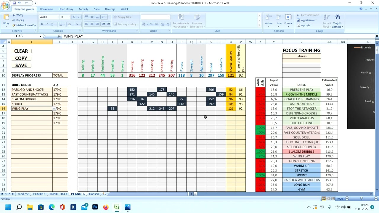Click the formula bar containing WING PLAY
This screenshot has height=213, width=379.
[x=219, y=36]
